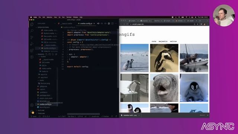
Task: Open the Source Control view in the activity bar
Action: point(32,37)
